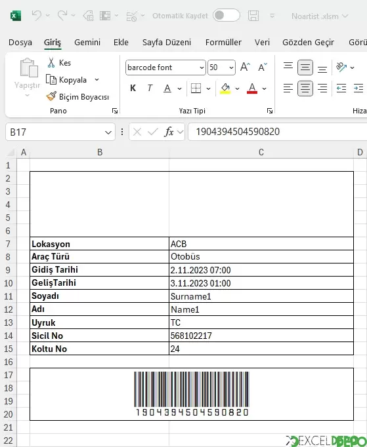Expand underline style dropdown arrow

pyautogui.click(x=179, y=88)
